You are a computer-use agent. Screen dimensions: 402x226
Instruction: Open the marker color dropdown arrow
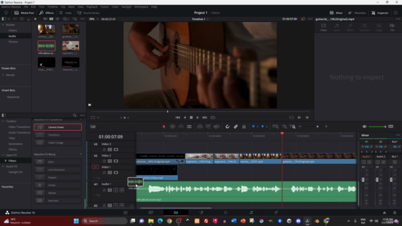coord(266,127)
